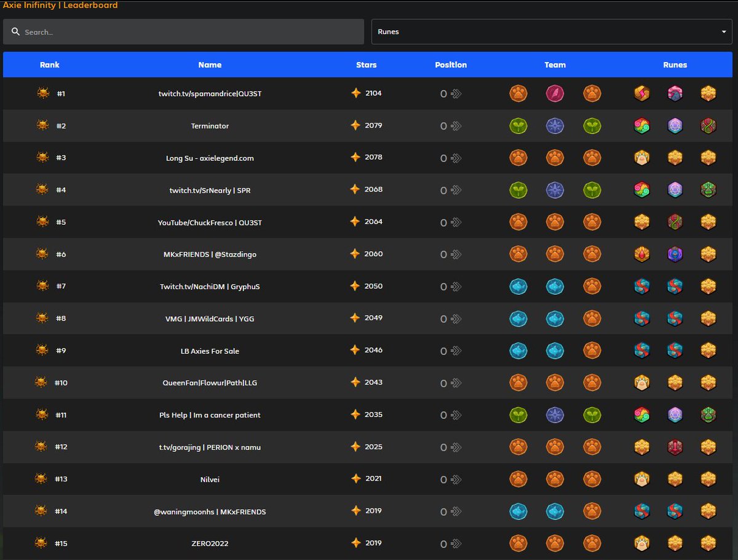Click the search magnifier icon

coord(15,32)
